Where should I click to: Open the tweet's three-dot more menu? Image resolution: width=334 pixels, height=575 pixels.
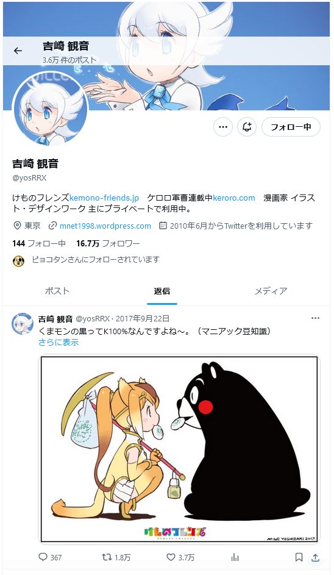pos(315,318)
